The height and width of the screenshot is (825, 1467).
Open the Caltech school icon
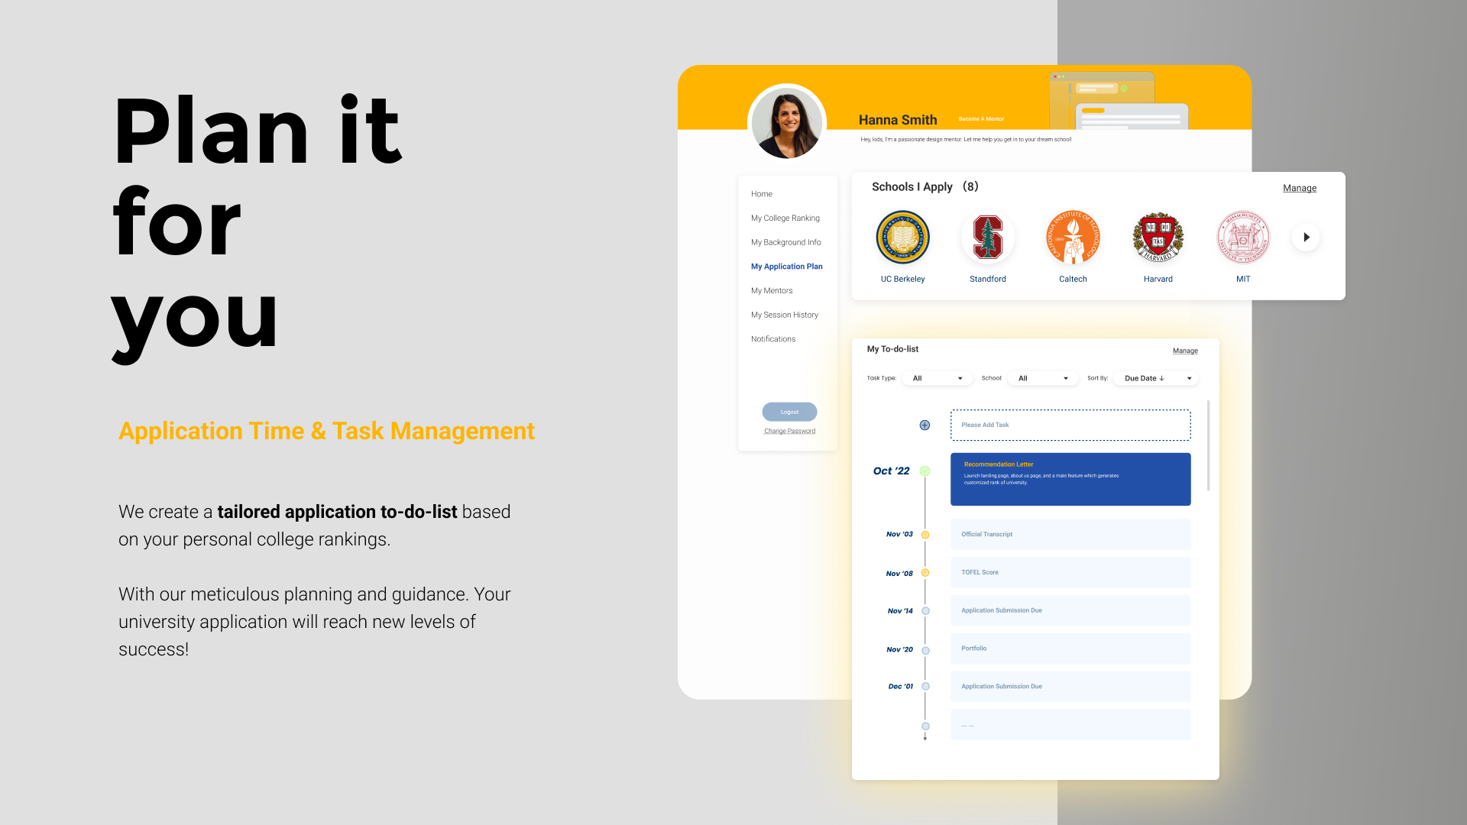coord(1073,238)
